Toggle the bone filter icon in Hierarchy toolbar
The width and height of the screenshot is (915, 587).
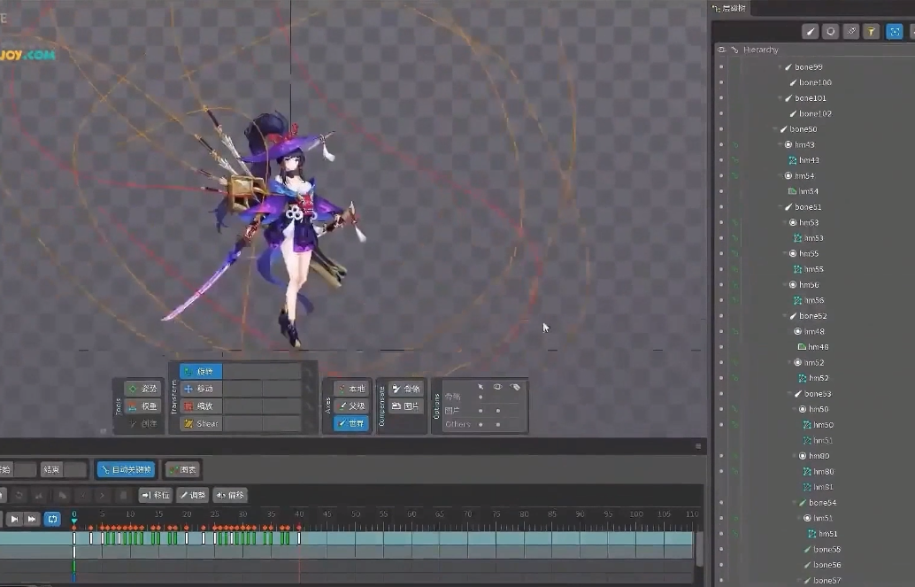pos(810,32)
